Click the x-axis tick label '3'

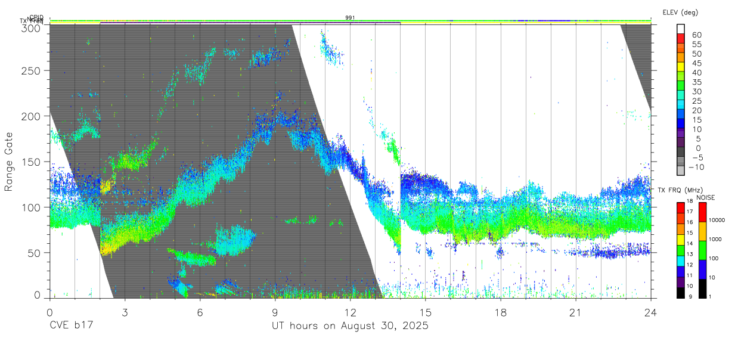[x=125, y=312]
